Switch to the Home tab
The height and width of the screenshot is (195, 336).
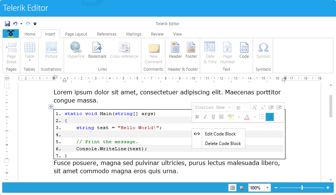click(30, 34)
